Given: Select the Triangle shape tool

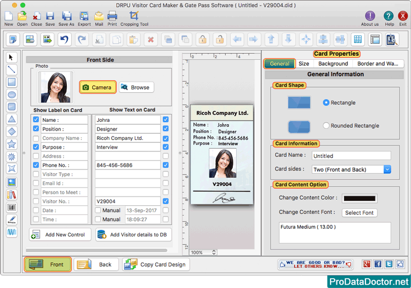Looking at the screenshot, I should pyautogui.click(x=12, y=119).
